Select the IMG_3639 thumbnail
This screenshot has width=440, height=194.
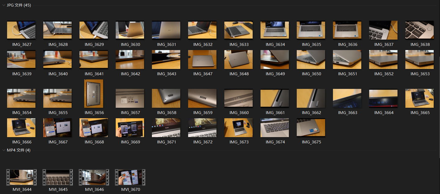pyautogui.click(x=21, y=59)
